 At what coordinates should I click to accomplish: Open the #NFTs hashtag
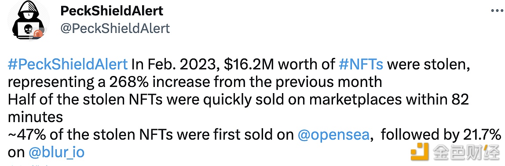pos(361,65)
